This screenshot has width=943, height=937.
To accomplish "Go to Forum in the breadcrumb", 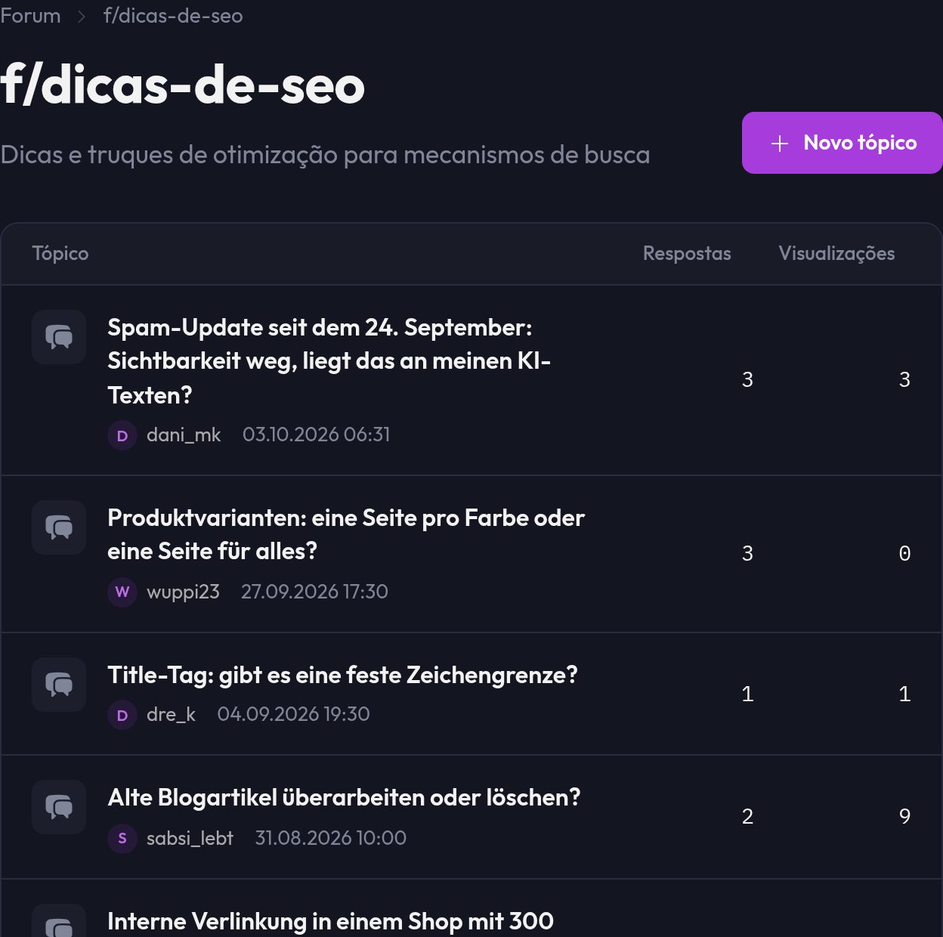I will 30,16.
